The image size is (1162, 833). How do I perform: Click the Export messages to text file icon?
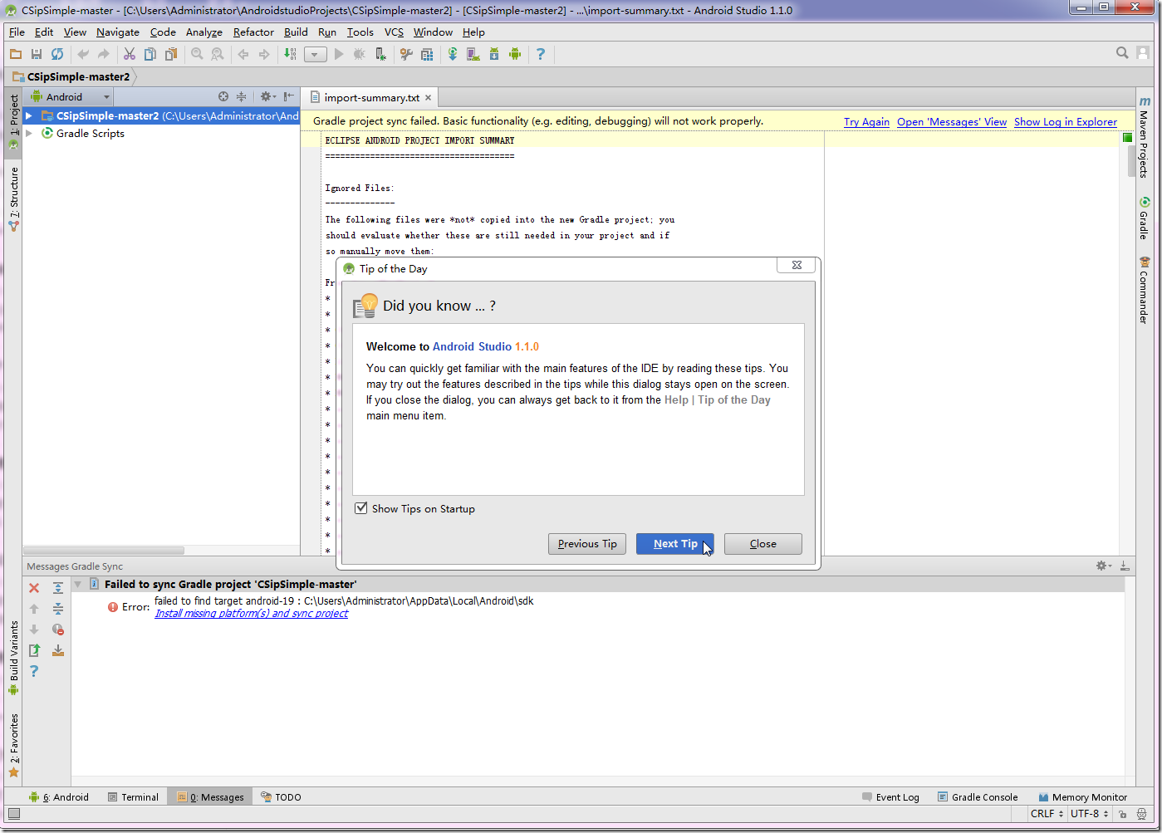[34, 650]
